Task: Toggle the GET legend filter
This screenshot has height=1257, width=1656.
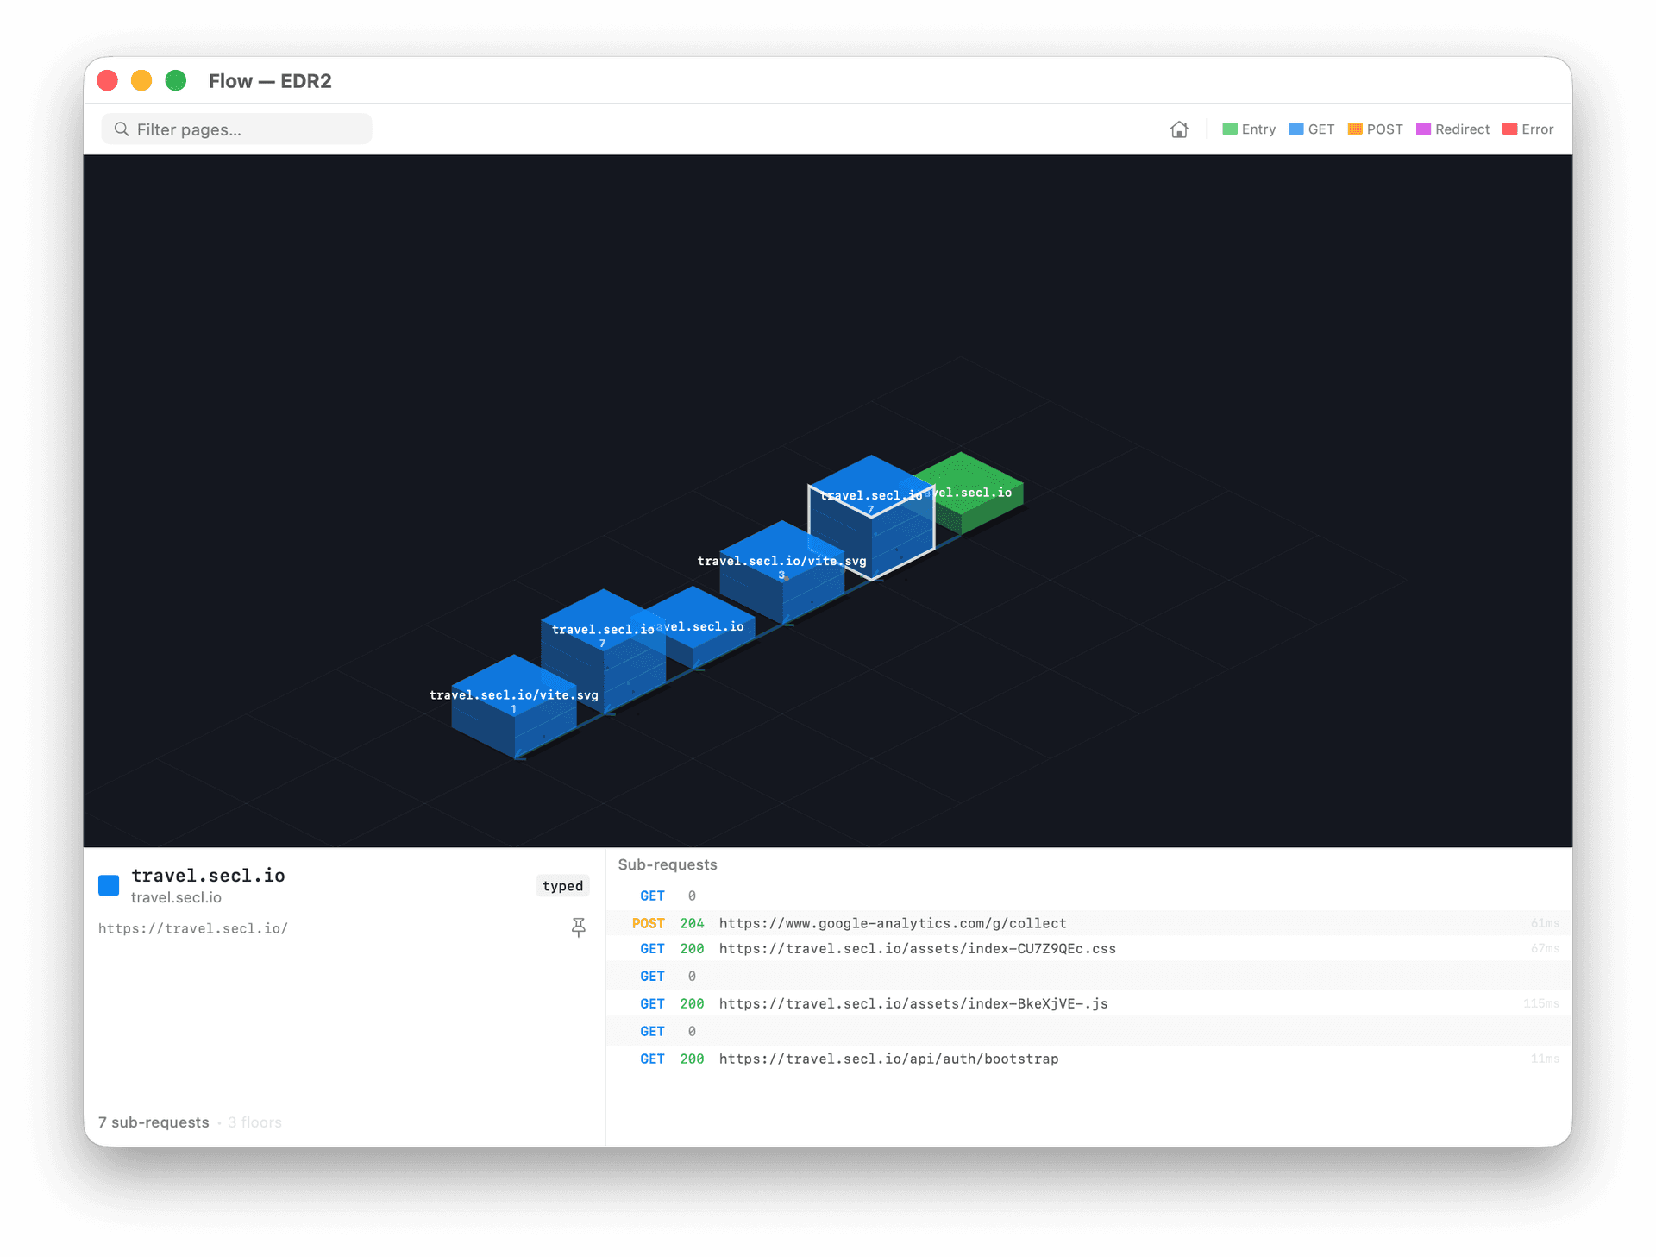Action: [x=1311, y=129]
